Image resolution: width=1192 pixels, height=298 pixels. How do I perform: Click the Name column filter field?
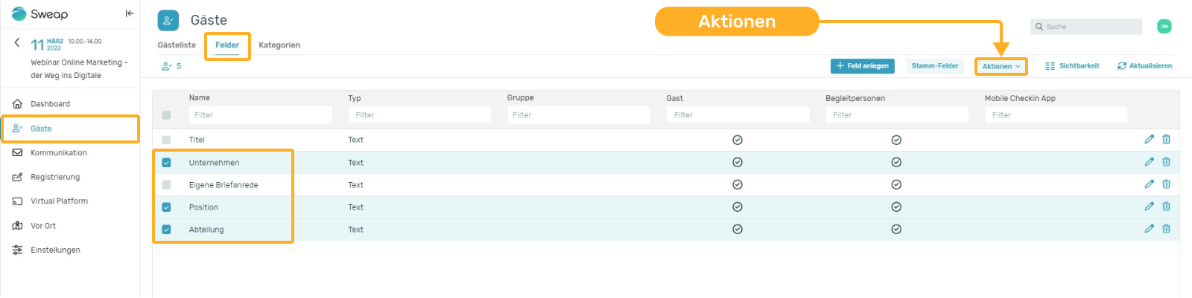pos(260,115)
